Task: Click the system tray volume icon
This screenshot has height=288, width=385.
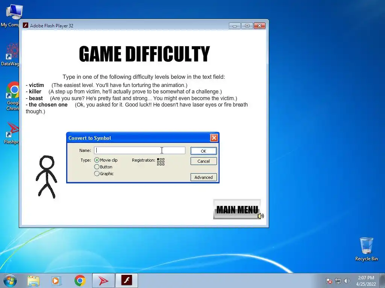Action: [x=347, y=281]
